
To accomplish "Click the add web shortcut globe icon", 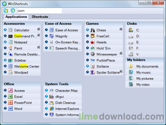I will click(x=13, y=11).
